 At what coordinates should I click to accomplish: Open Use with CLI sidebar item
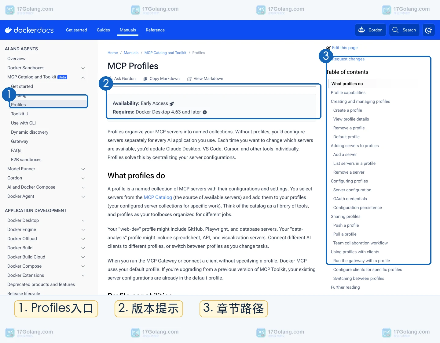(x=23, y=123)
